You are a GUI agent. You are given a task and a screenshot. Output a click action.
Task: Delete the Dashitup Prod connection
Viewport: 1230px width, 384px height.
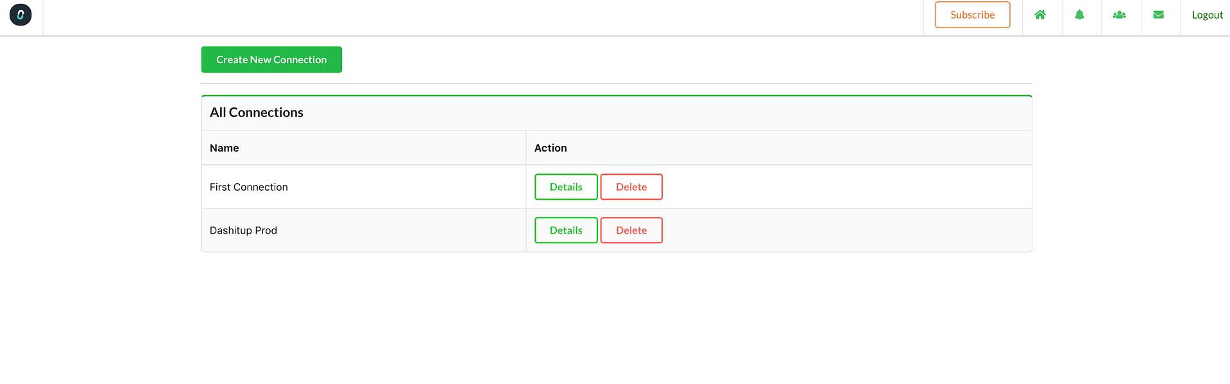click(x=631, y=230)
